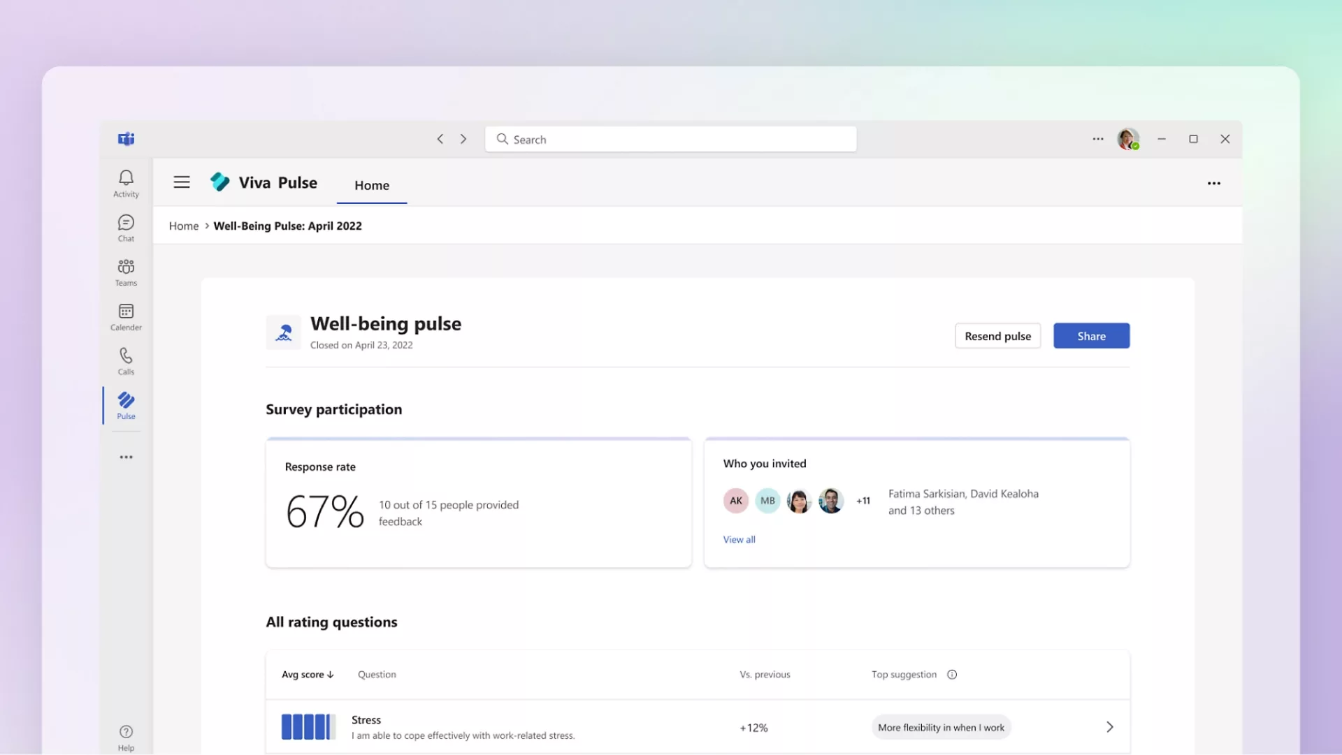Click the Well-being pulse survey icon
Viewport: 1342px width, 755px height.
click(x=283, y=332)
